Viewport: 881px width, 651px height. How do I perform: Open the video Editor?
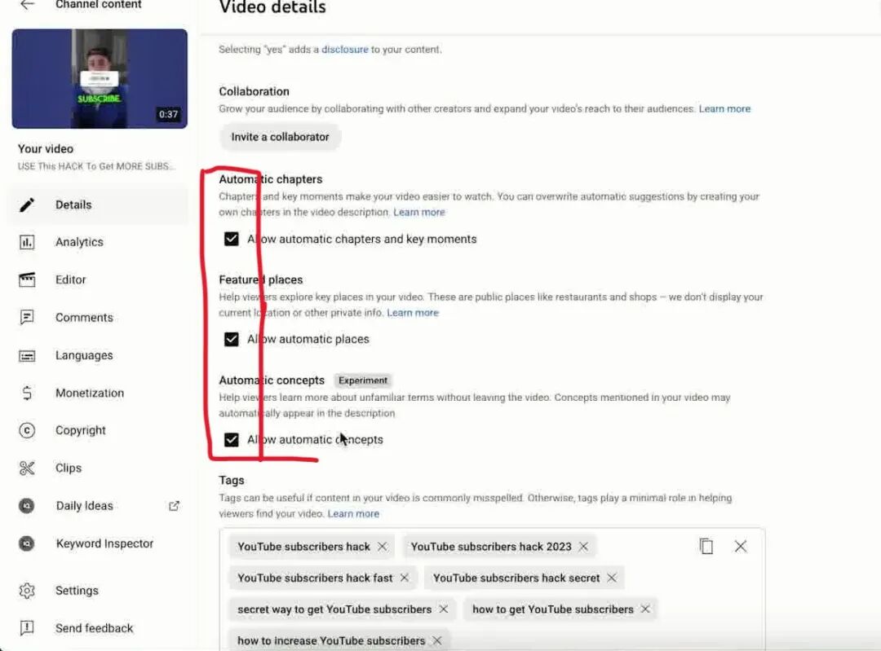tap(70, 279)
